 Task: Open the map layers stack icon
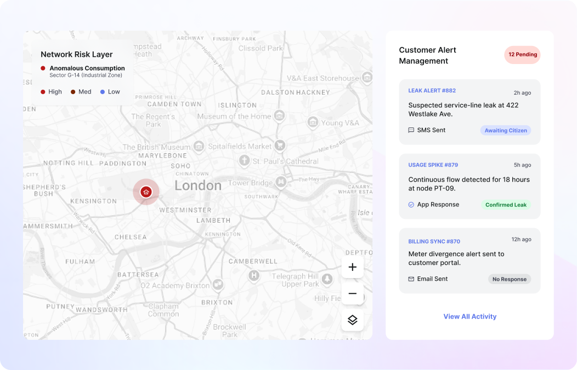(x=352, y=320)
